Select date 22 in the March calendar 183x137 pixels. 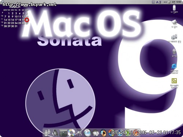coord(9,23)
